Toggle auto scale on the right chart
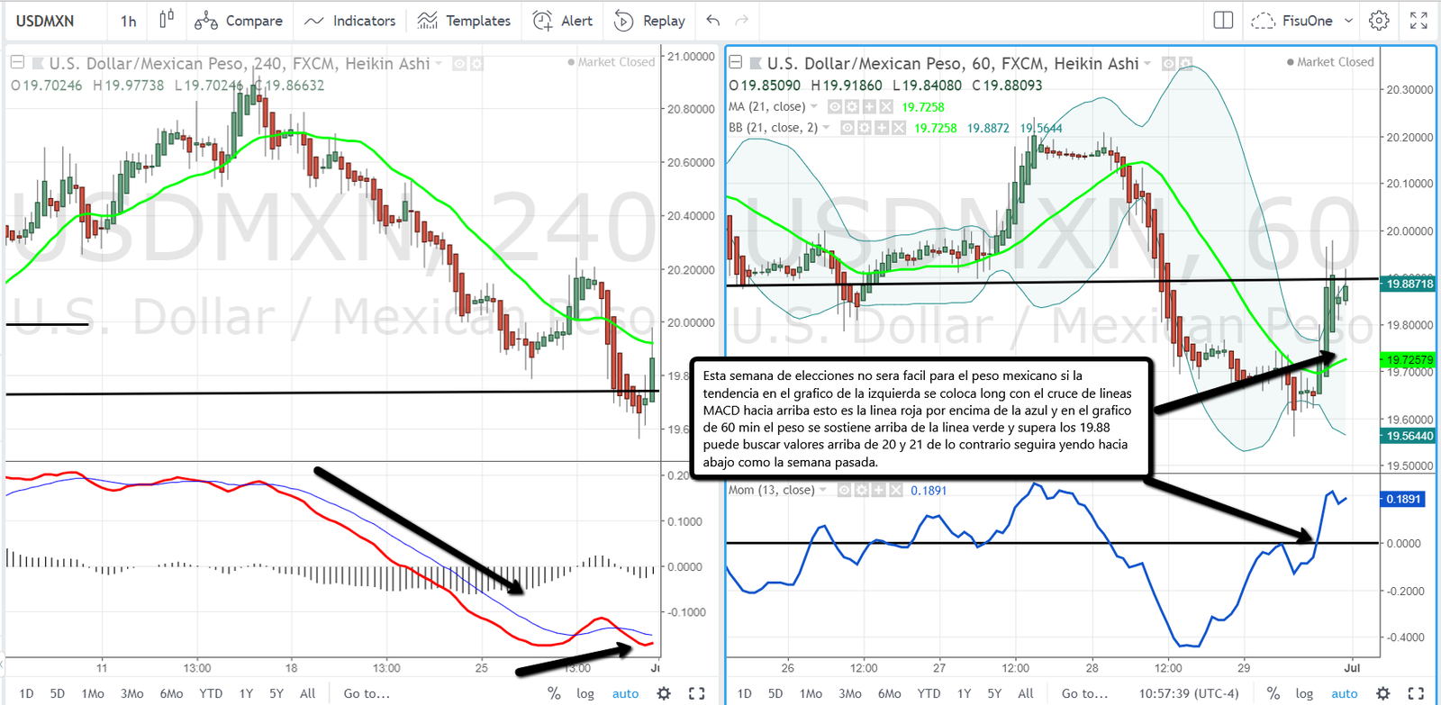Viewport: 1441px width, 705px height. click(x=1344, y=693)
